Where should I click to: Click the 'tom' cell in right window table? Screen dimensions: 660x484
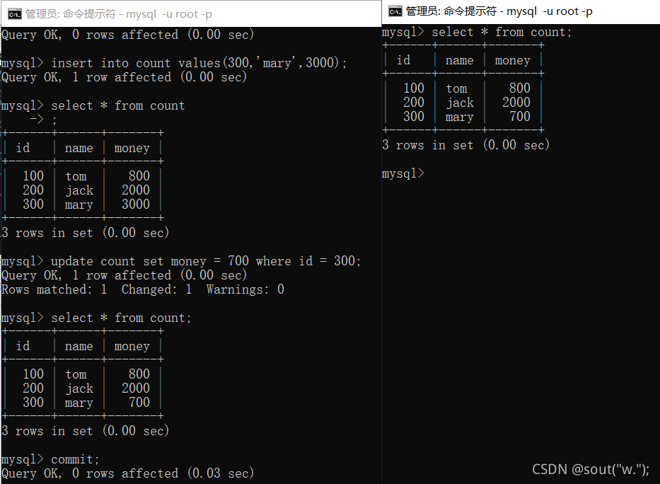(457, 88)
